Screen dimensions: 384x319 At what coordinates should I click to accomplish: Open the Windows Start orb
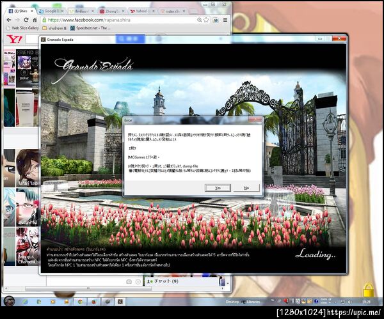tap(10, 301)
